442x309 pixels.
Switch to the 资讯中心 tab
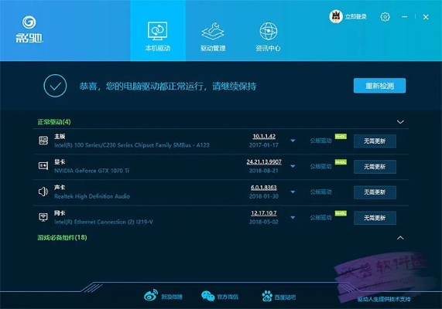268,36
